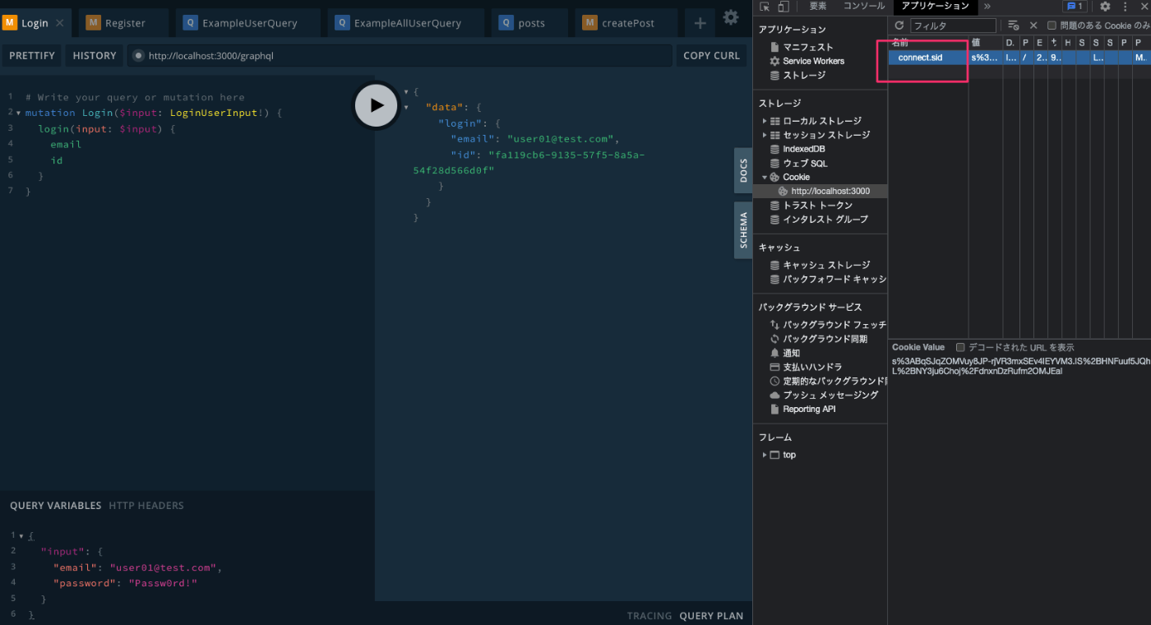This screenshot has height=625, width=1151.
Task: Click the 支払いハンドラ card icon
Action: [x=774, y=367]
